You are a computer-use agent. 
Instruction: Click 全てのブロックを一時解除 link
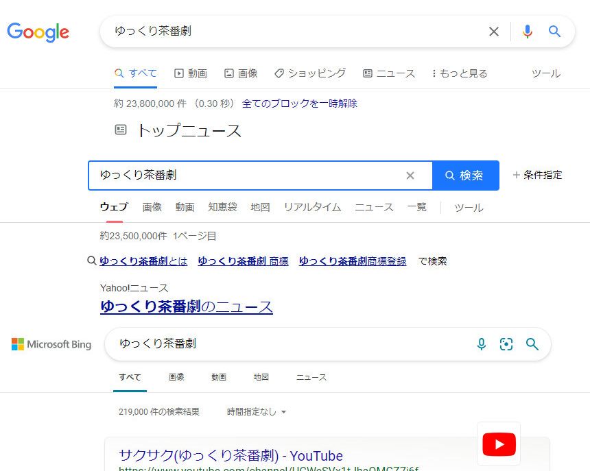(x=299, y=104)
